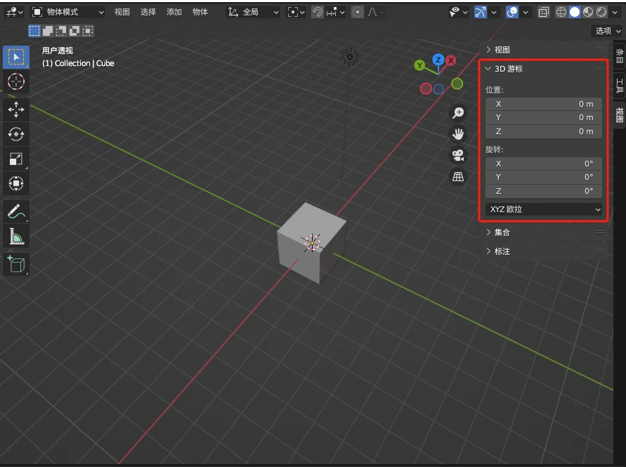Select the Rotate tool
The image size is (626, 467).
[x=16, y=134]
